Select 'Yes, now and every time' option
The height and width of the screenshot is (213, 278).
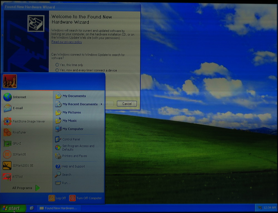click(57, 70)
